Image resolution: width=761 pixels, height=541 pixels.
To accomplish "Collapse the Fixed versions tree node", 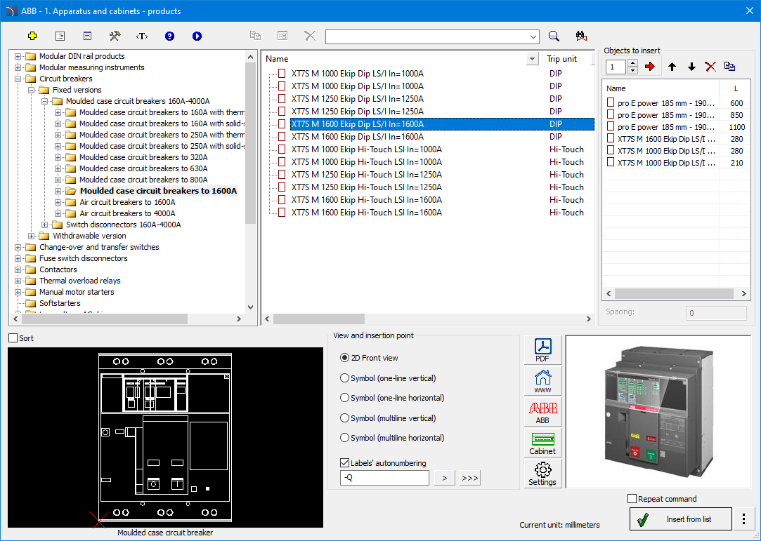I will (31, 90).
